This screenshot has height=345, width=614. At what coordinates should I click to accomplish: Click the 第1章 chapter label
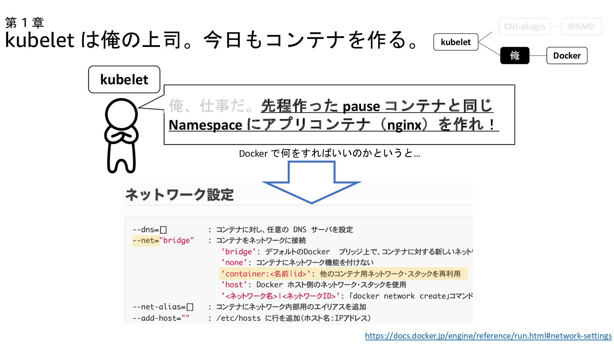point(25,23)
